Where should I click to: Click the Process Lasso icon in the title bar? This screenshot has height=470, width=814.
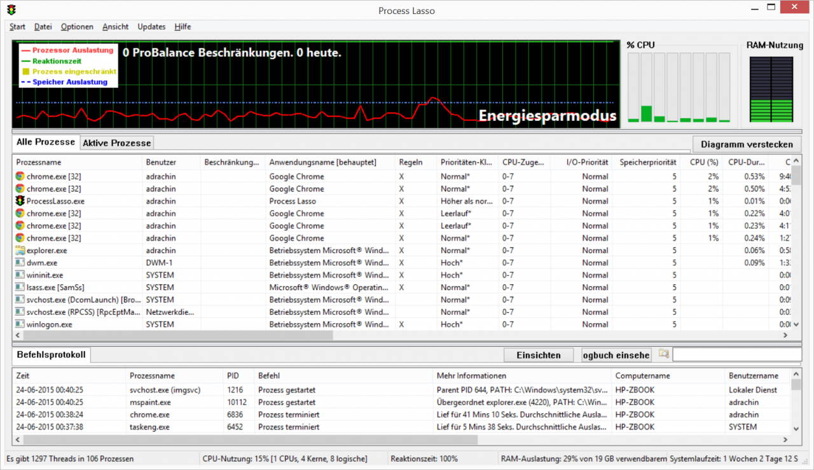point(11,9)
